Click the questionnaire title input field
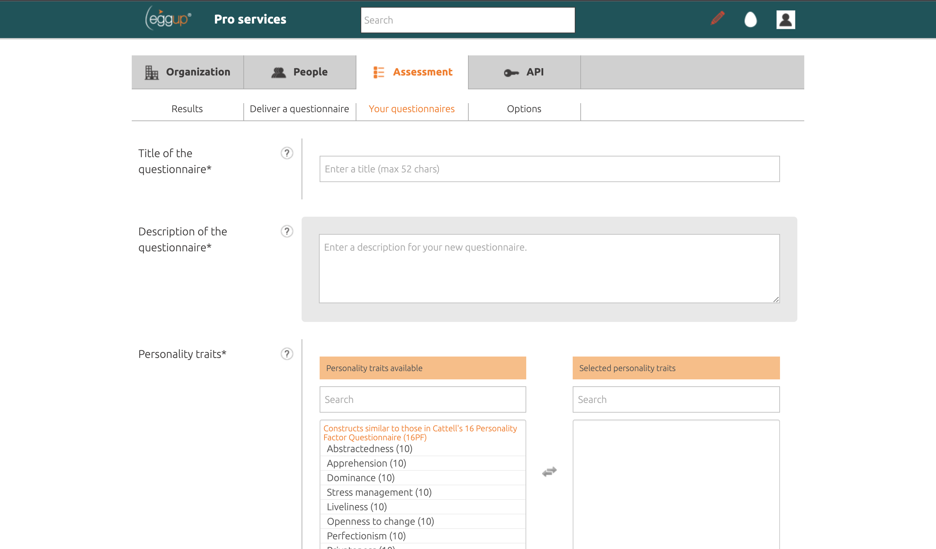This screenshot has height=549, width=936. 549,169
